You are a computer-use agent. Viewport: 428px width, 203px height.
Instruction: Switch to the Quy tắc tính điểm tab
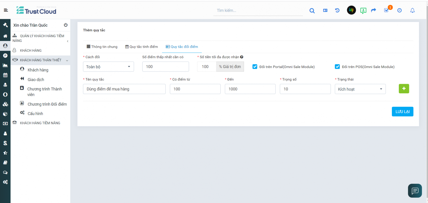142,47
